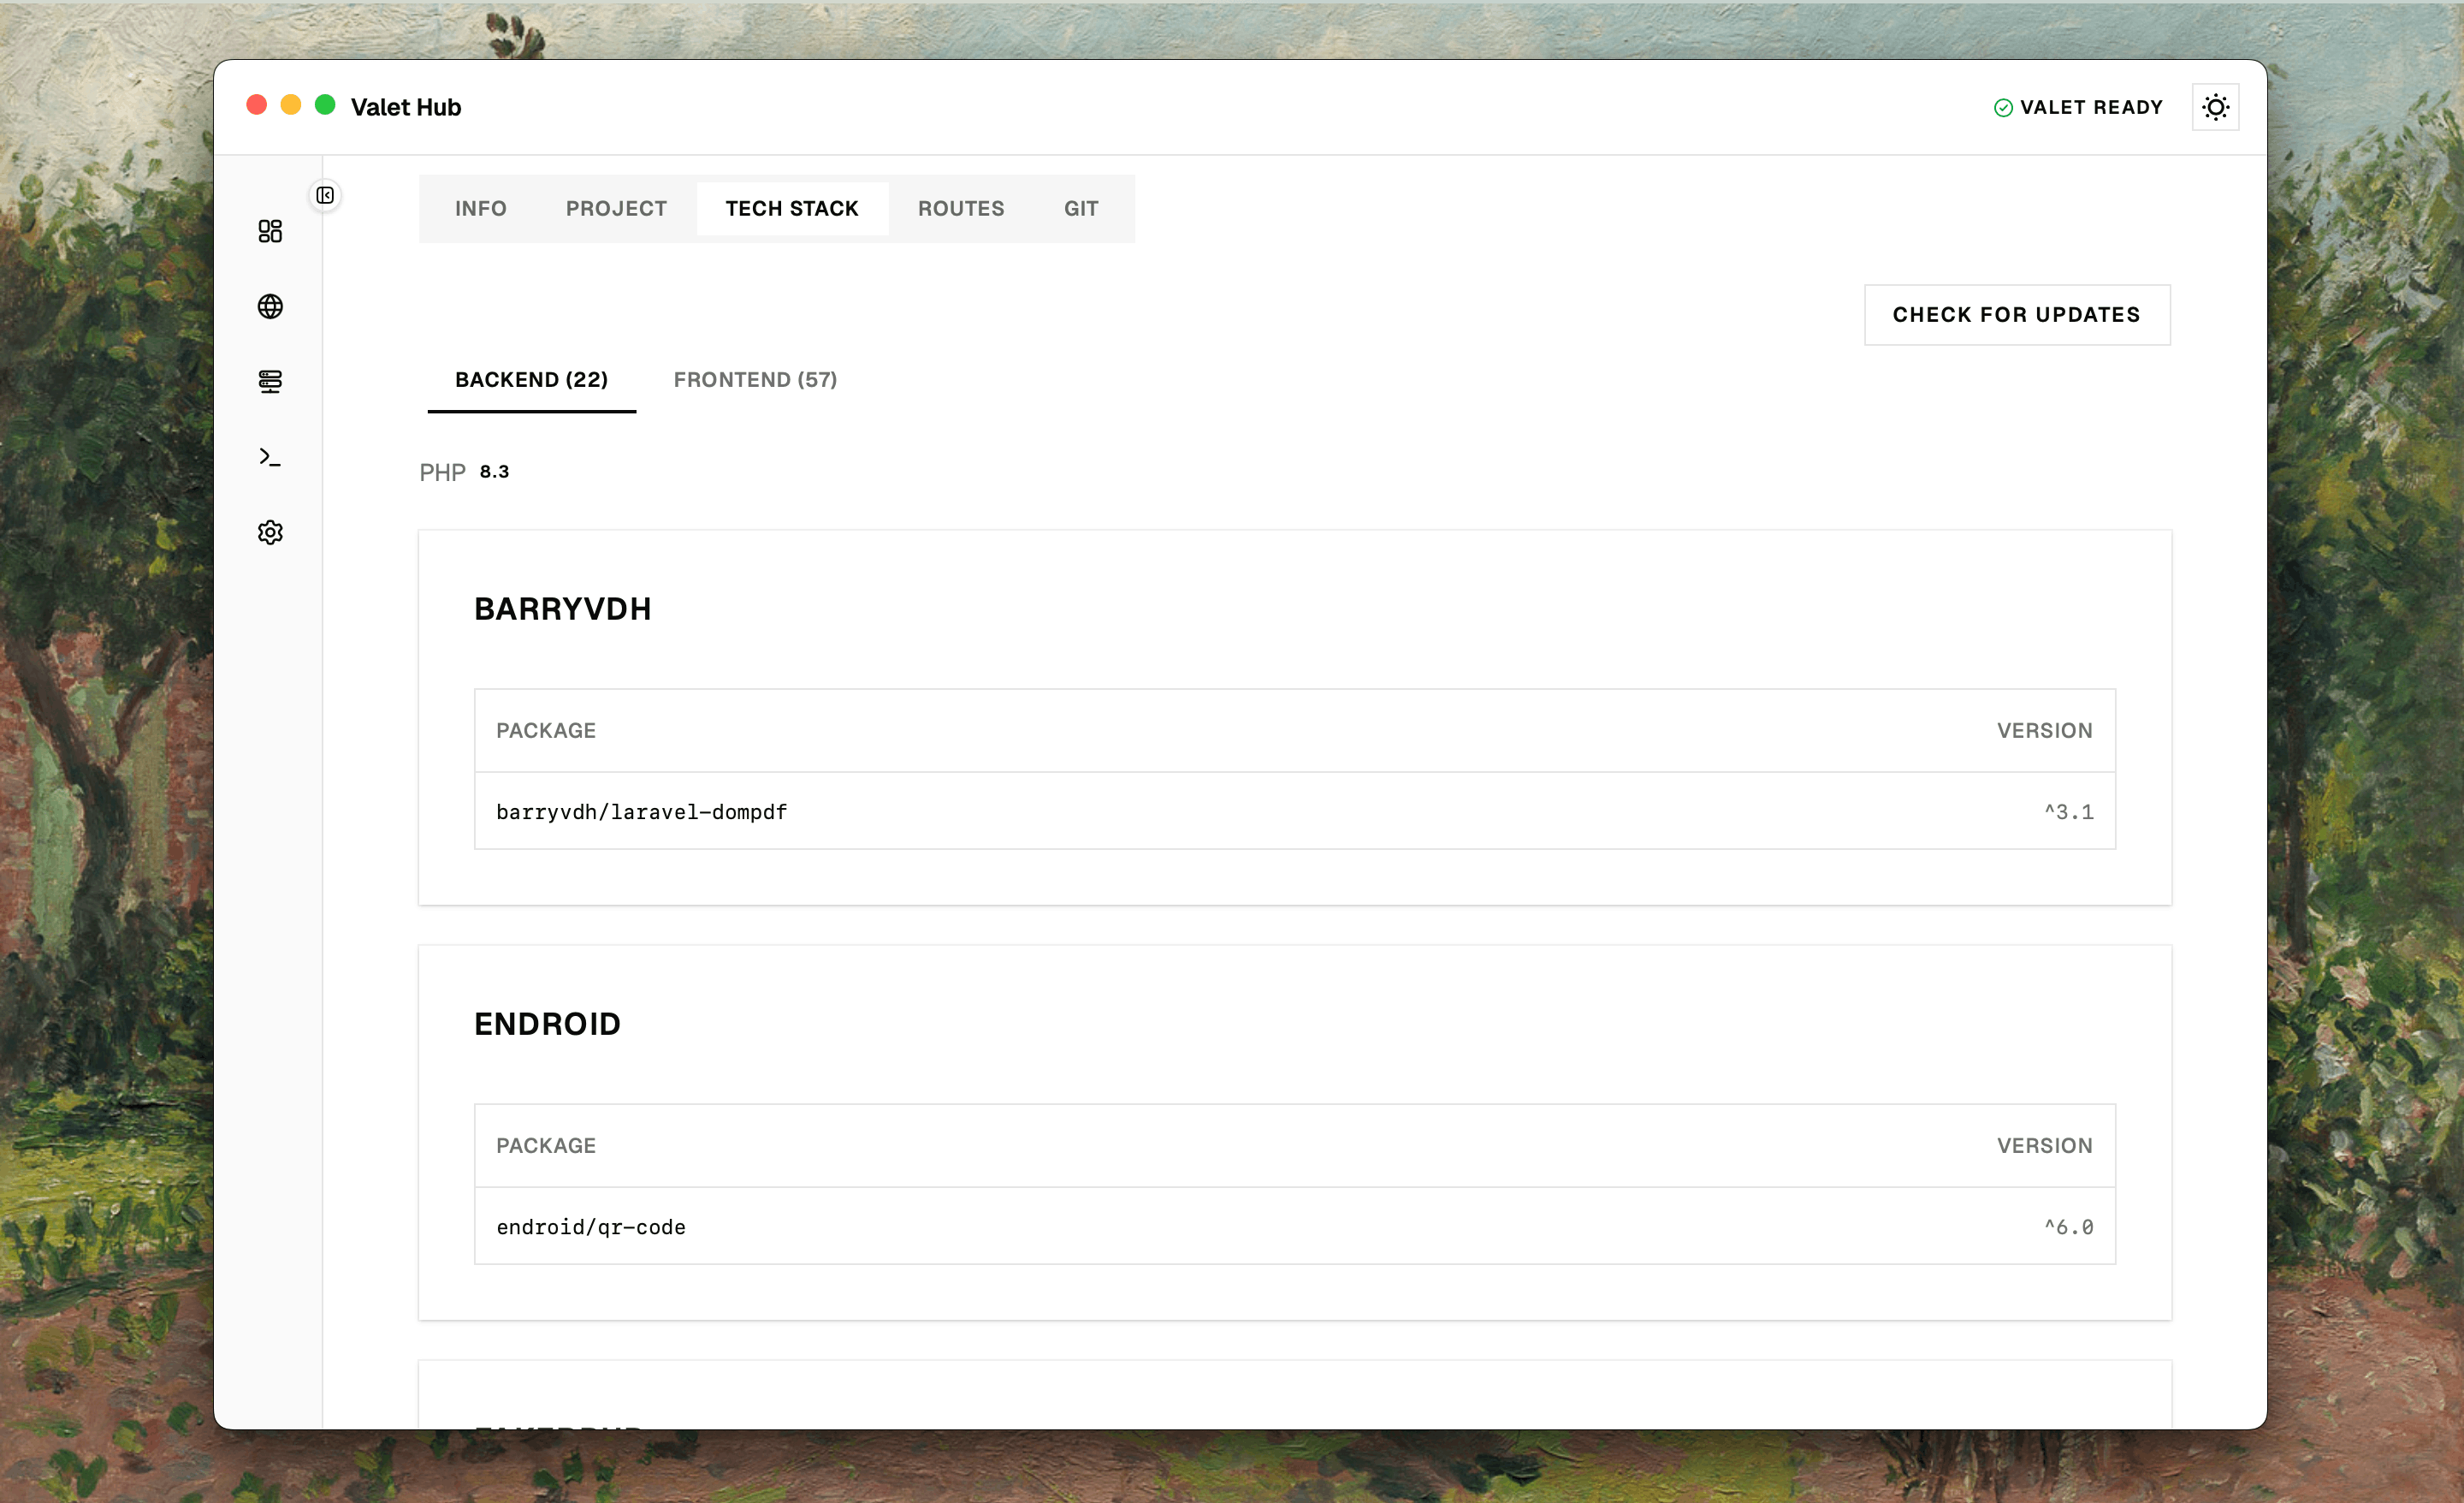Switch to the FRONTEND (57) sub-tab
This screenshot has width=2464, height=1503.
[x=755, y=380]
